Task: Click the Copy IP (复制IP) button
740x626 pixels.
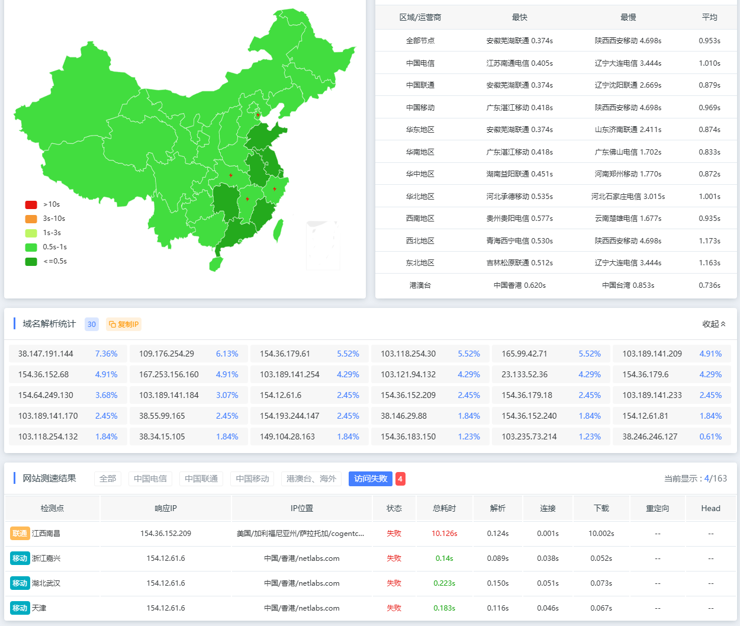Action: [x=124, y=324]
